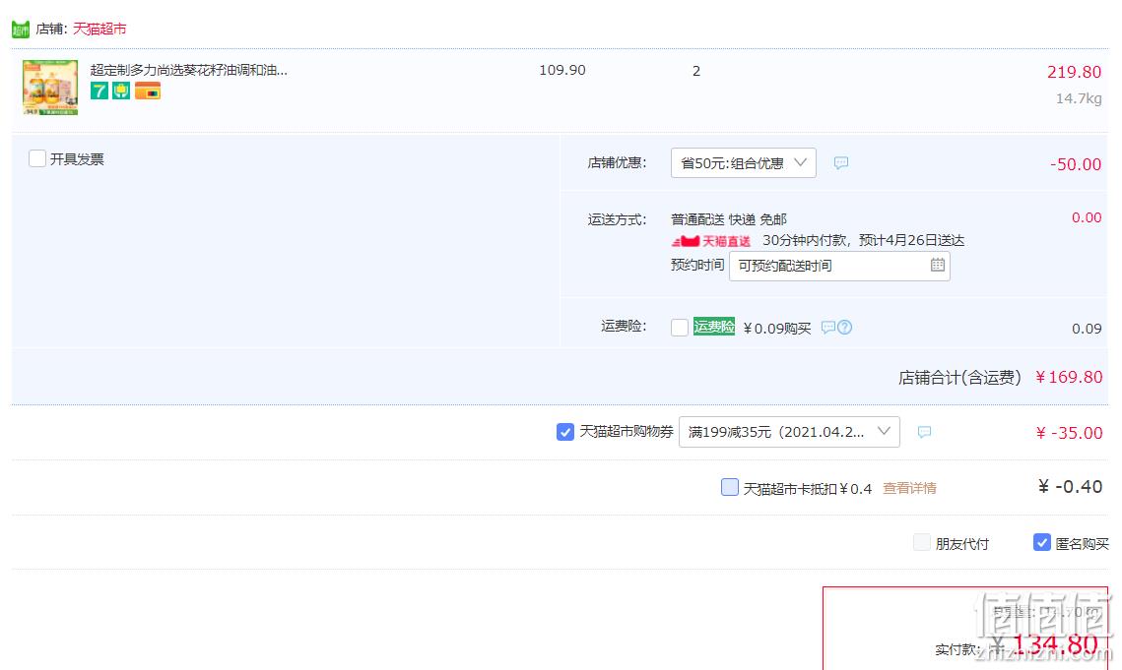Open the question mark help icon for 运费险
Screen dimensions: 1122x670
pos(845,328)
